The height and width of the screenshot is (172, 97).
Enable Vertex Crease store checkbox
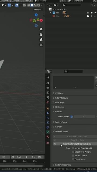(x=73, y=156)
